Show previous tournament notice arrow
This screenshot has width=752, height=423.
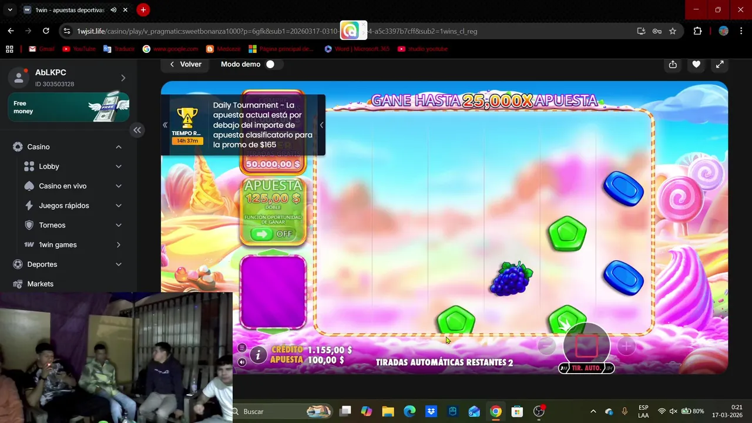point(165,125)
